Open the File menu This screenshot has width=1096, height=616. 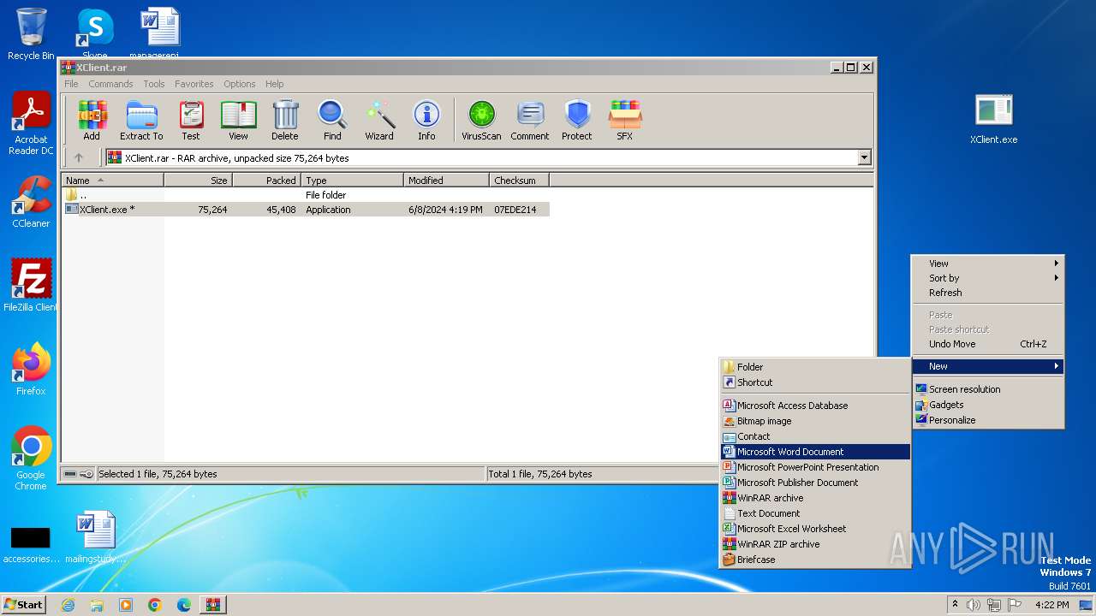click(x=71, y=84)
